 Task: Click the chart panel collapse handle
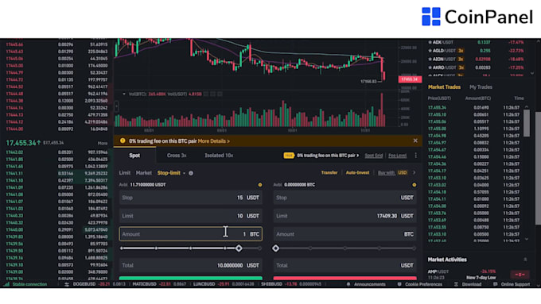pyautogui.click(x=116, y=106)
